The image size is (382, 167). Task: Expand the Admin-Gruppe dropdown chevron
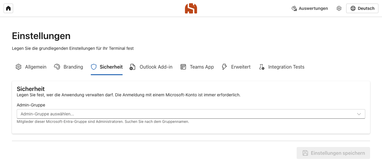(359, 114)
